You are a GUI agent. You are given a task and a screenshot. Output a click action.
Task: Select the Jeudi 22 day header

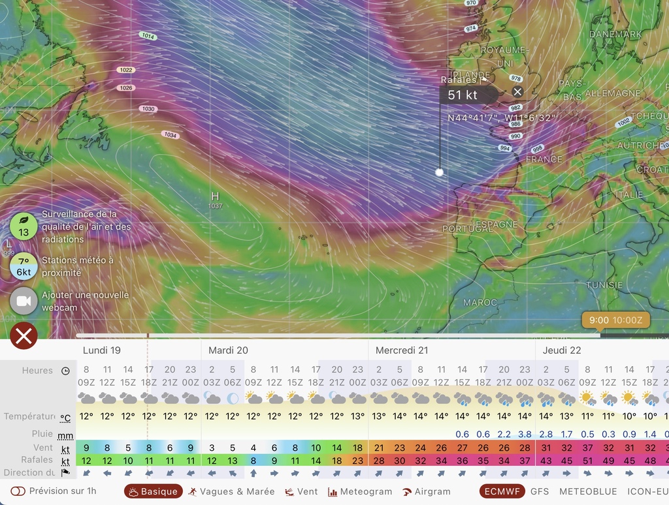point(561,350)
